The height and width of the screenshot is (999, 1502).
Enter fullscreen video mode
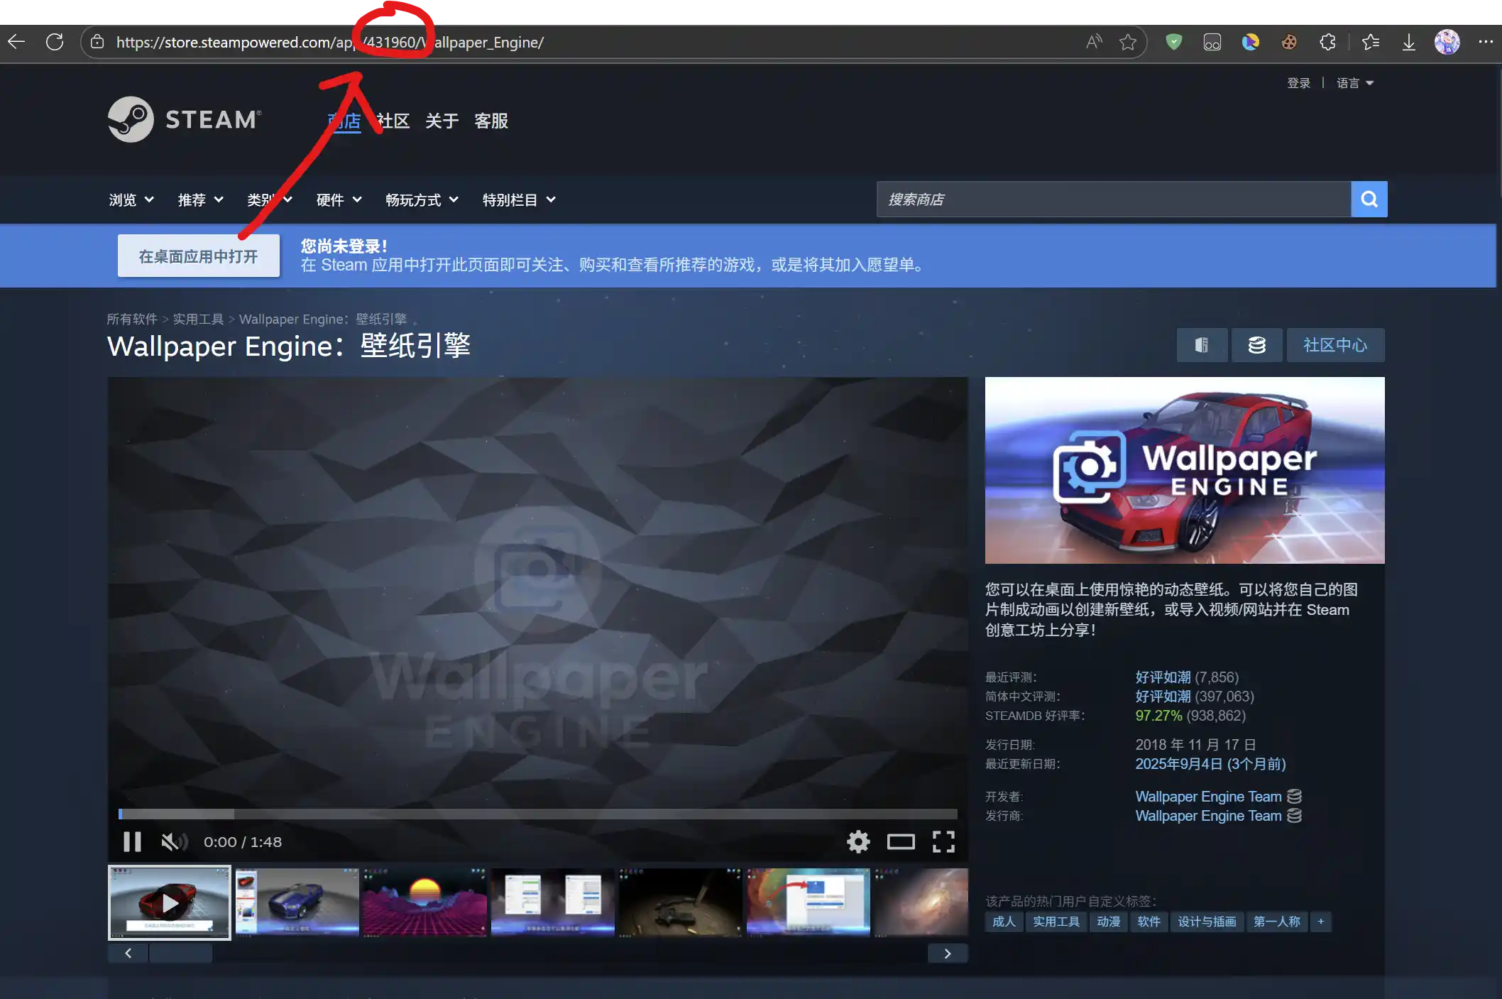tap(943, 841)
